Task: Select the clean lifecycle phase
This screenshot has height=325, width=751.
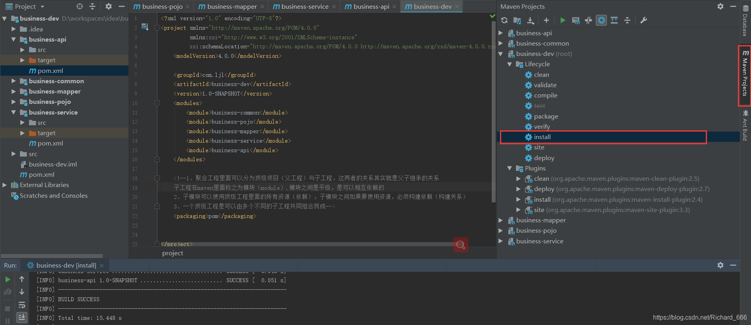Action: click(541, 75)
